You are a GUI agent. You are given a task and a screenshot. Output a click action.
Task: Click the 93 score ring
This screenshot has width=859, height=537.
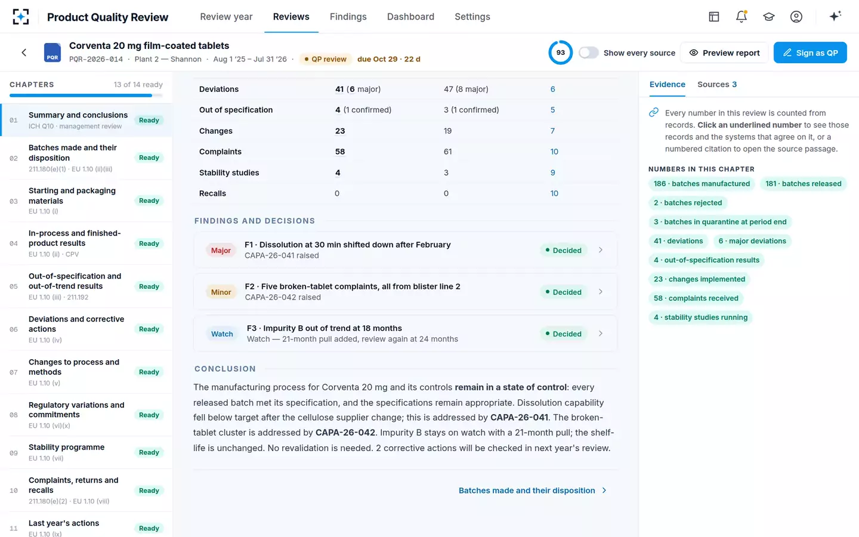560,53
